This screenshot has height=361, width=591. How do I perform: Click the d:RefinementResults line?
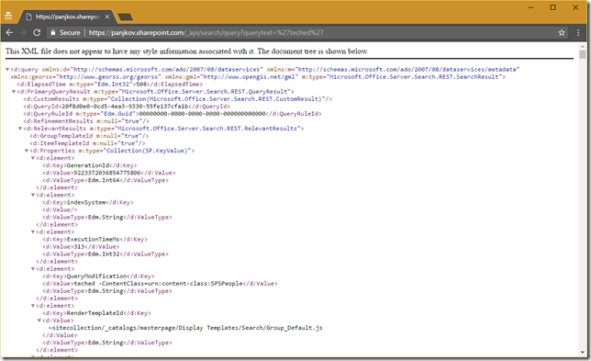(x=86, y=121)
